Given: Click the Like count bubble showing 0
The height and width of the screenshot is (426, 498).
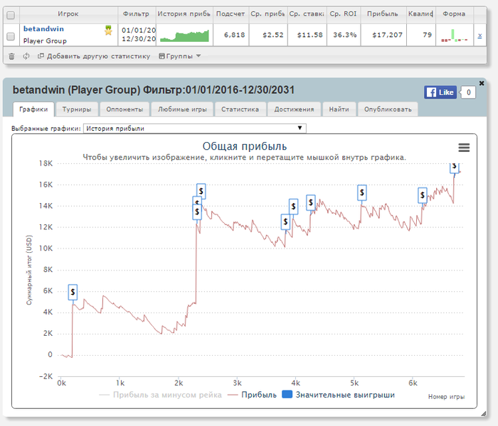Looking at the screenshot, I should pyautogui.click(x=468, y=92).
